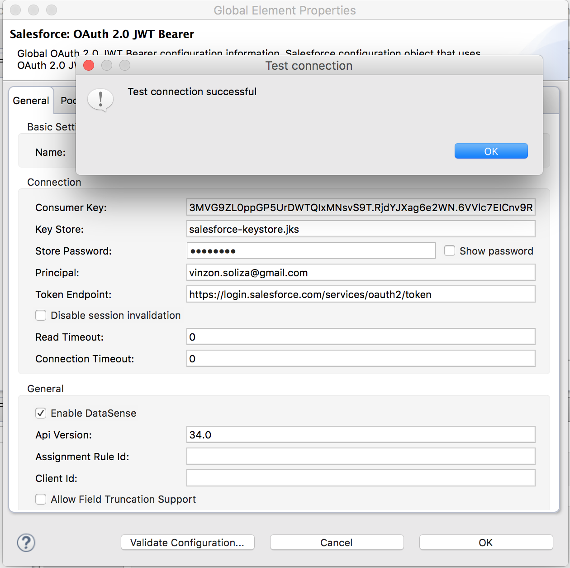Click OK in the Test connection dialog
Image resolution: width=570 pixels, height=568 pixels.
point(491,151)
